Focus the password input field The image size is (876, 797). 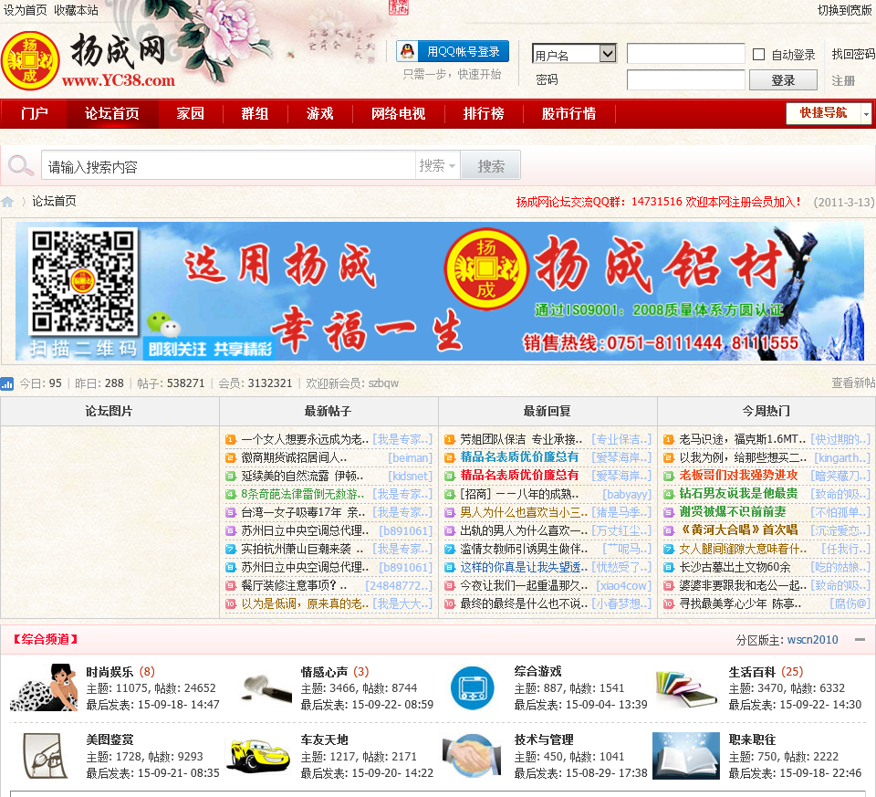click(x=685, y=80)
